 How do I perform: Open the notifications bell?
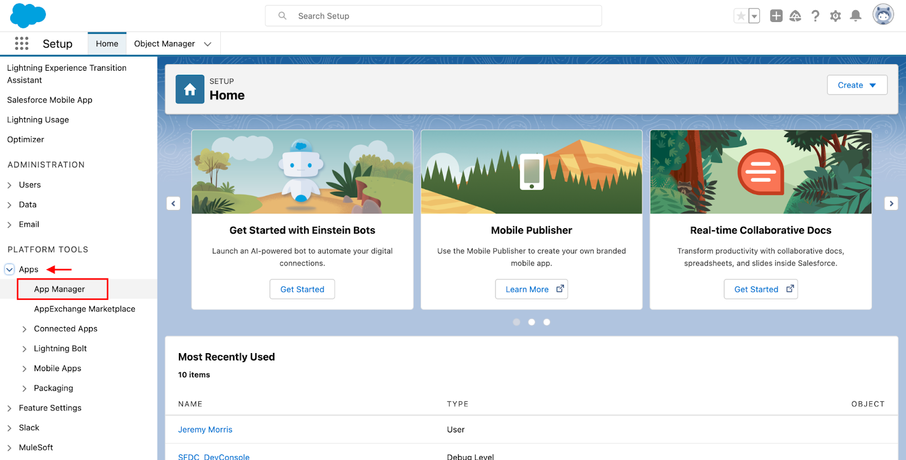click(856, 16)
